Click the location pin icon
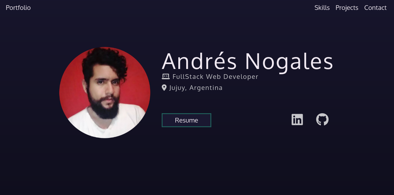The image size is (394, 195). pos(164,88)
